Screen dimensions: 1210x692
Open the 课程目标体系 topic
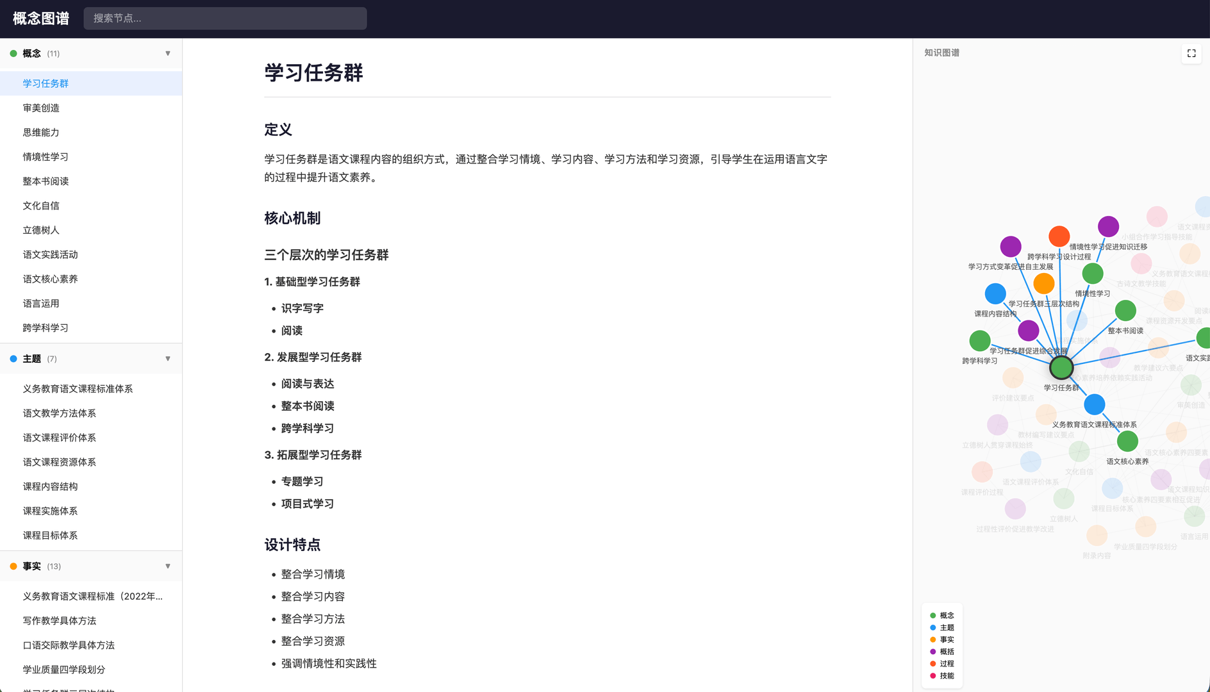[91, 535]
